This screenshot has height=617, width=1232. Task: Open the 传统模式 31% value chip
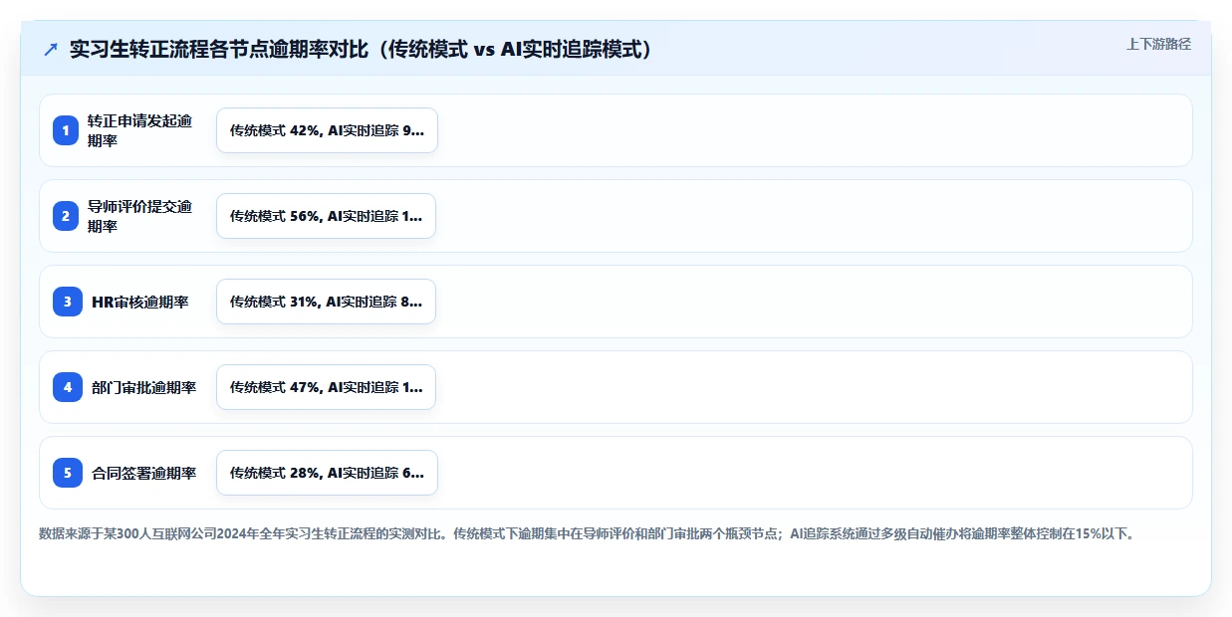tap(326, 302)
